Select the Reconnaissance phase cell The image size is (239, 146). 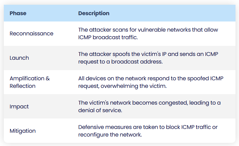pos(31,33)
